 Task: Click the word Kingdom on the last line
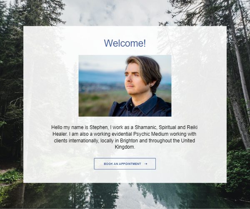(125, 147)
